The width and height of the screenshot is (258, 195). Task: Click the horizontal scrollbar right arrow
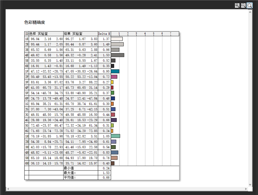(x=246, y=189)
